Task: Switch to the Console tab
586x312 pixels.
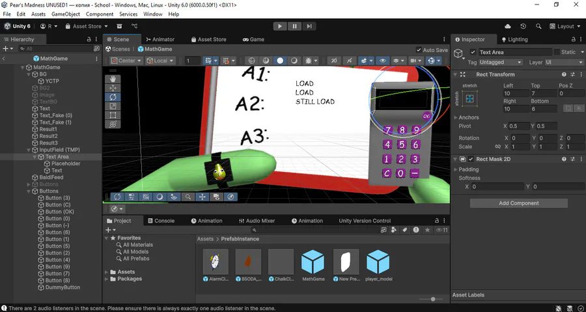Action: tap(161, 221)
